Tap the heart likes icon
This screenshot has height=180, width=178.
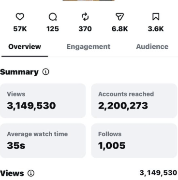pyautogui.click(x=20, y=17)
